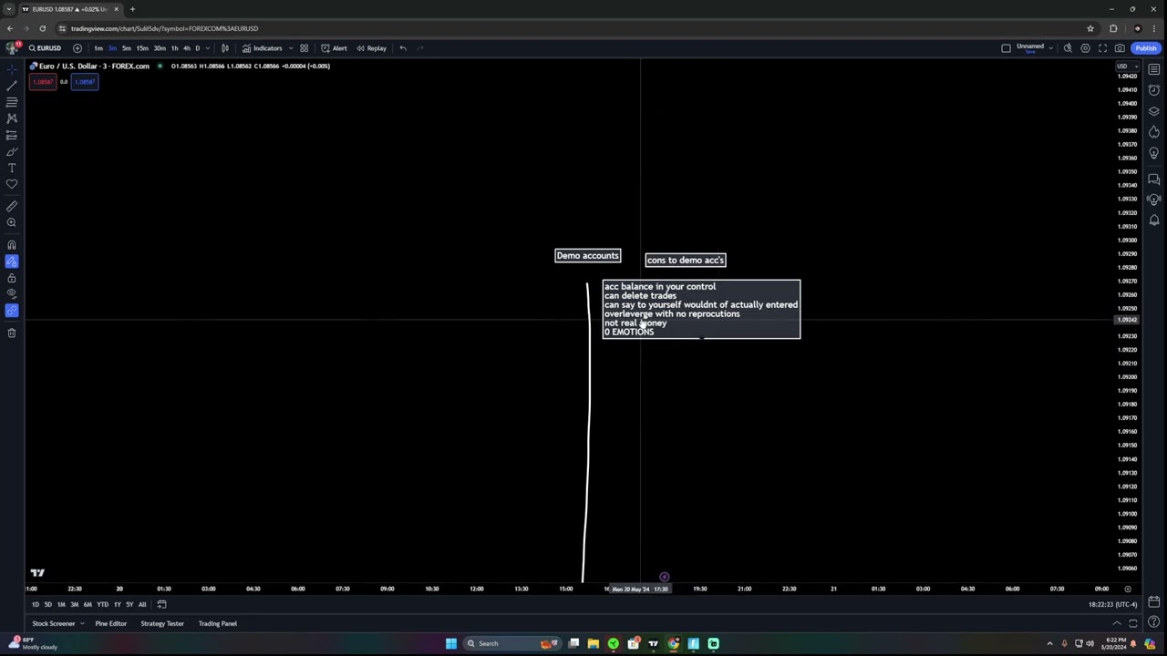Select the 15m timeframe
This screenshot has width=1167, height=656.
tap(142, 48)
